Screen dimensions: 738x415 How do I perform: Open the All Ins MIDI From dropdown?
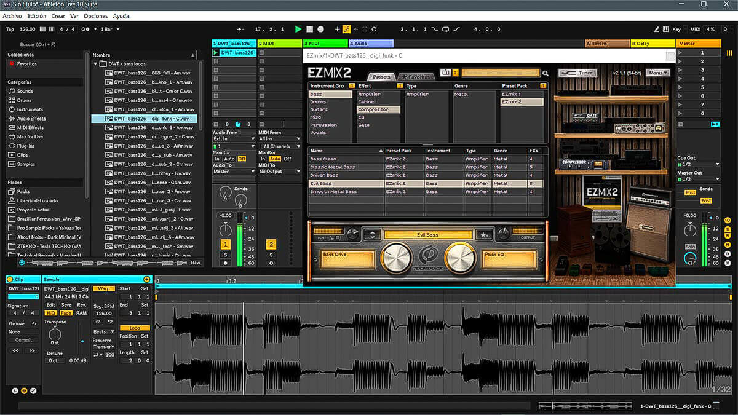click(x=279, y=139)
